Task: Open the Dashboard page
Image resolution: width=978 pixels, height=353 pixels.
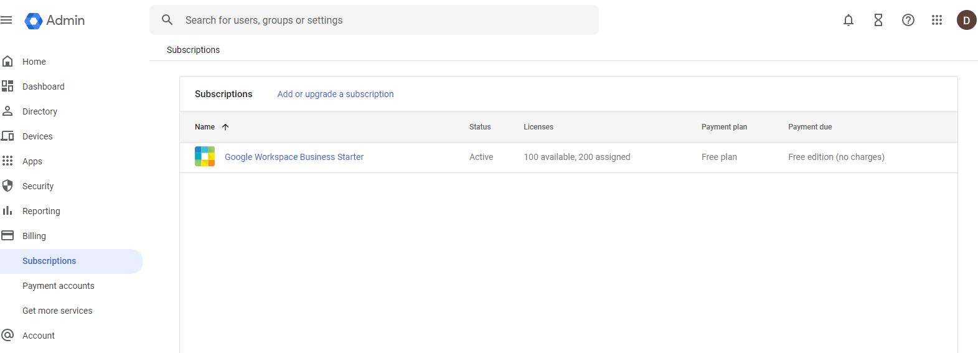Action: (44, 87)
